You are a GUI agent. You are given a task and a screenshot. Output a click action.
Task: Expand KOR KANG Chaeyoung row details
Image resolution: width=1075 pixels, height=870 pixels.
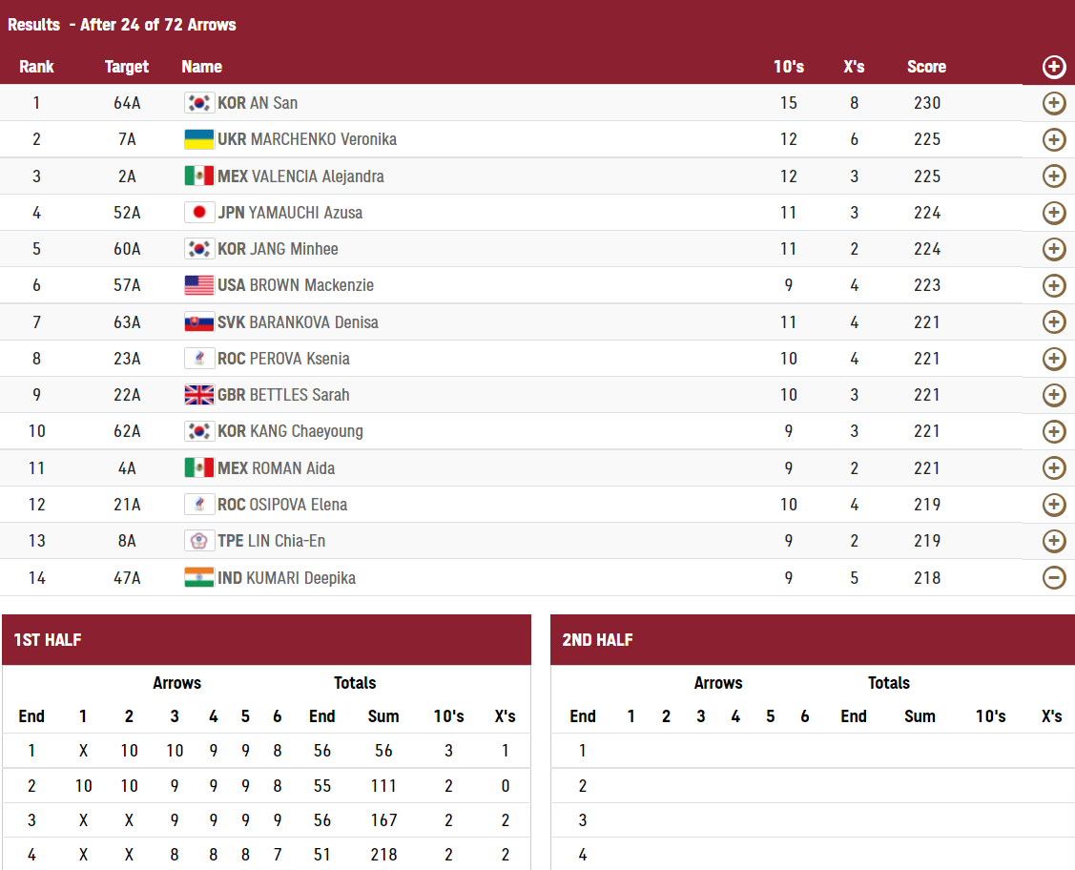pos(1054,431)
